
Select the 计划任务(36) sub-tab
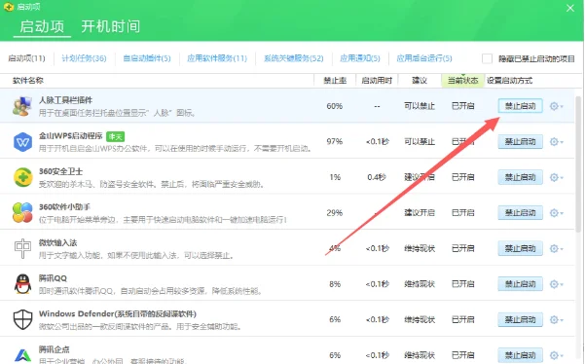point(84,58)
